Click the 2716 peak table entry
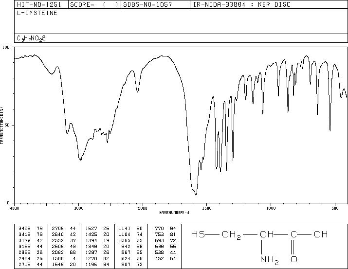The width and height of the screenshot is (348, 269). pos(24,264)
